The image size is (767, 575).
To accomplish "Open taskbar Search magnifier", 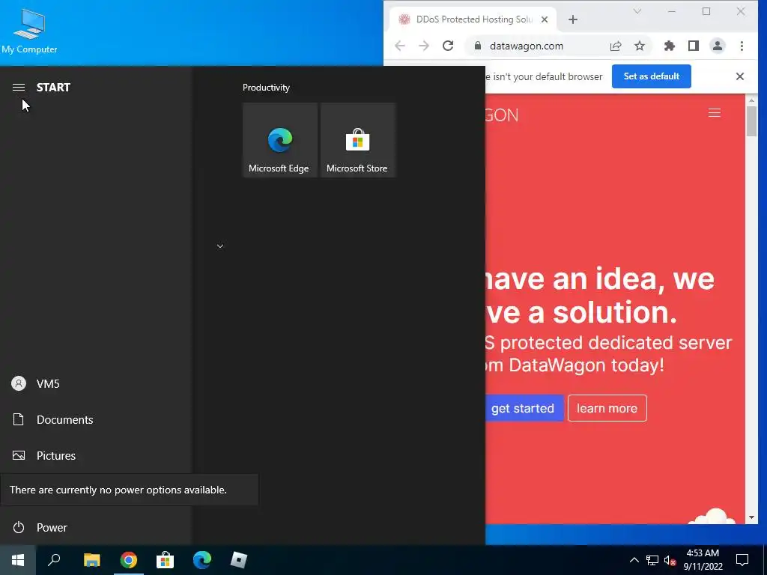I will click(54, 560).
